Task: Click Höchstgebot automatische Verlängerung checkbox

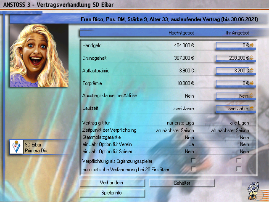Action: click(x=193, y=169)
